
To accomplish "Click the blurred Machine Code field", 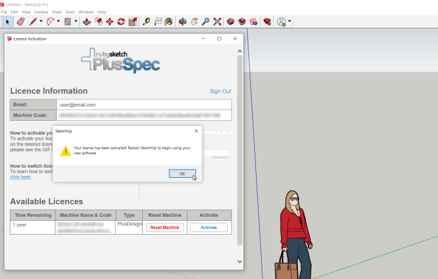I will click(144, 115).
